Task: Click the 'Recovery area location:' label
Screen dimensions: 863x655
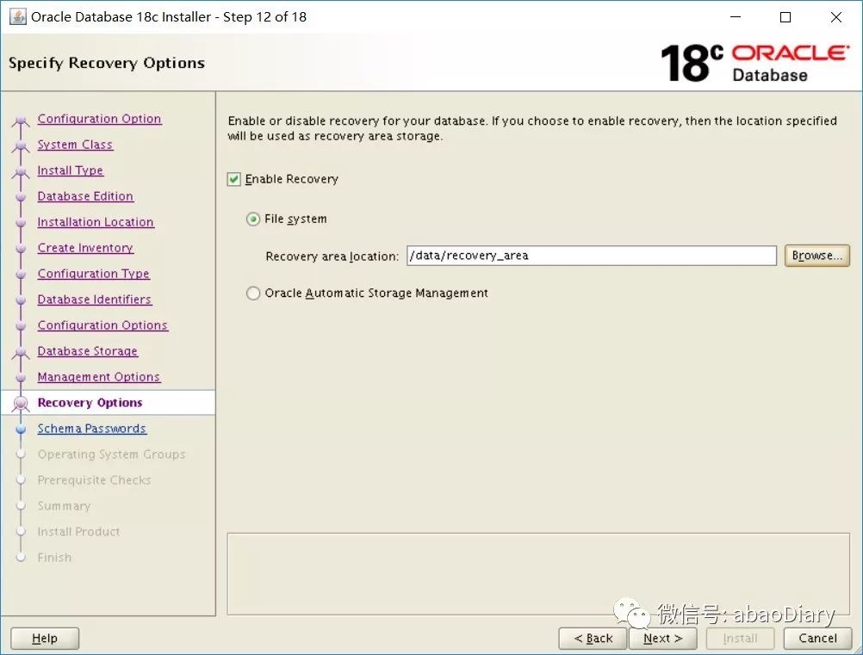Action: pos(332,256)
